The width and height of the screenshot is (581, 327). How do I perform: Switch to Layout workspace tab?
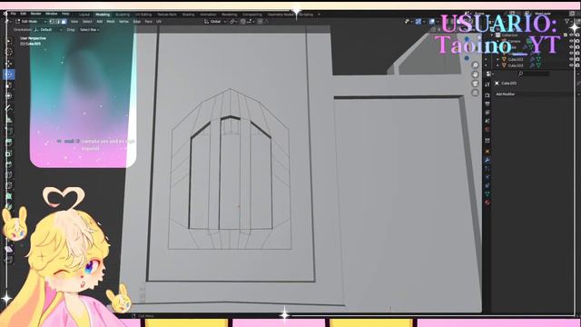[x=84, y=15]
